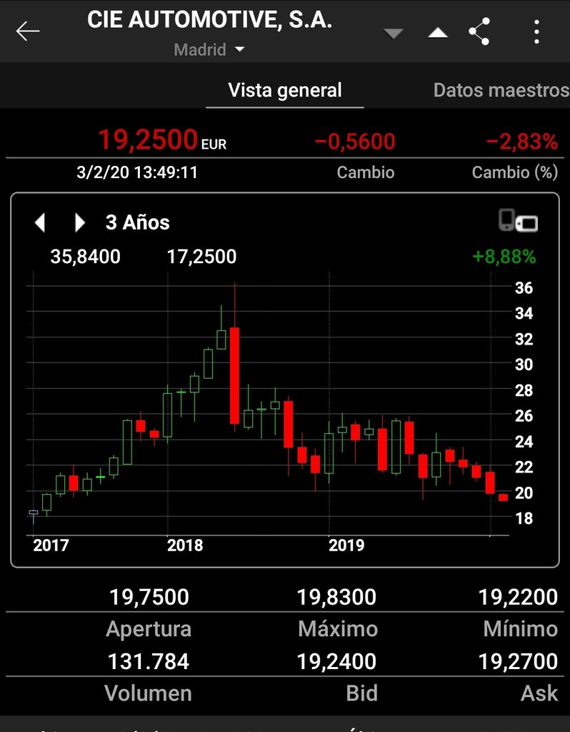
Task: Tap the 2017 label on the time axis
Action: click(x=51, y=545)
